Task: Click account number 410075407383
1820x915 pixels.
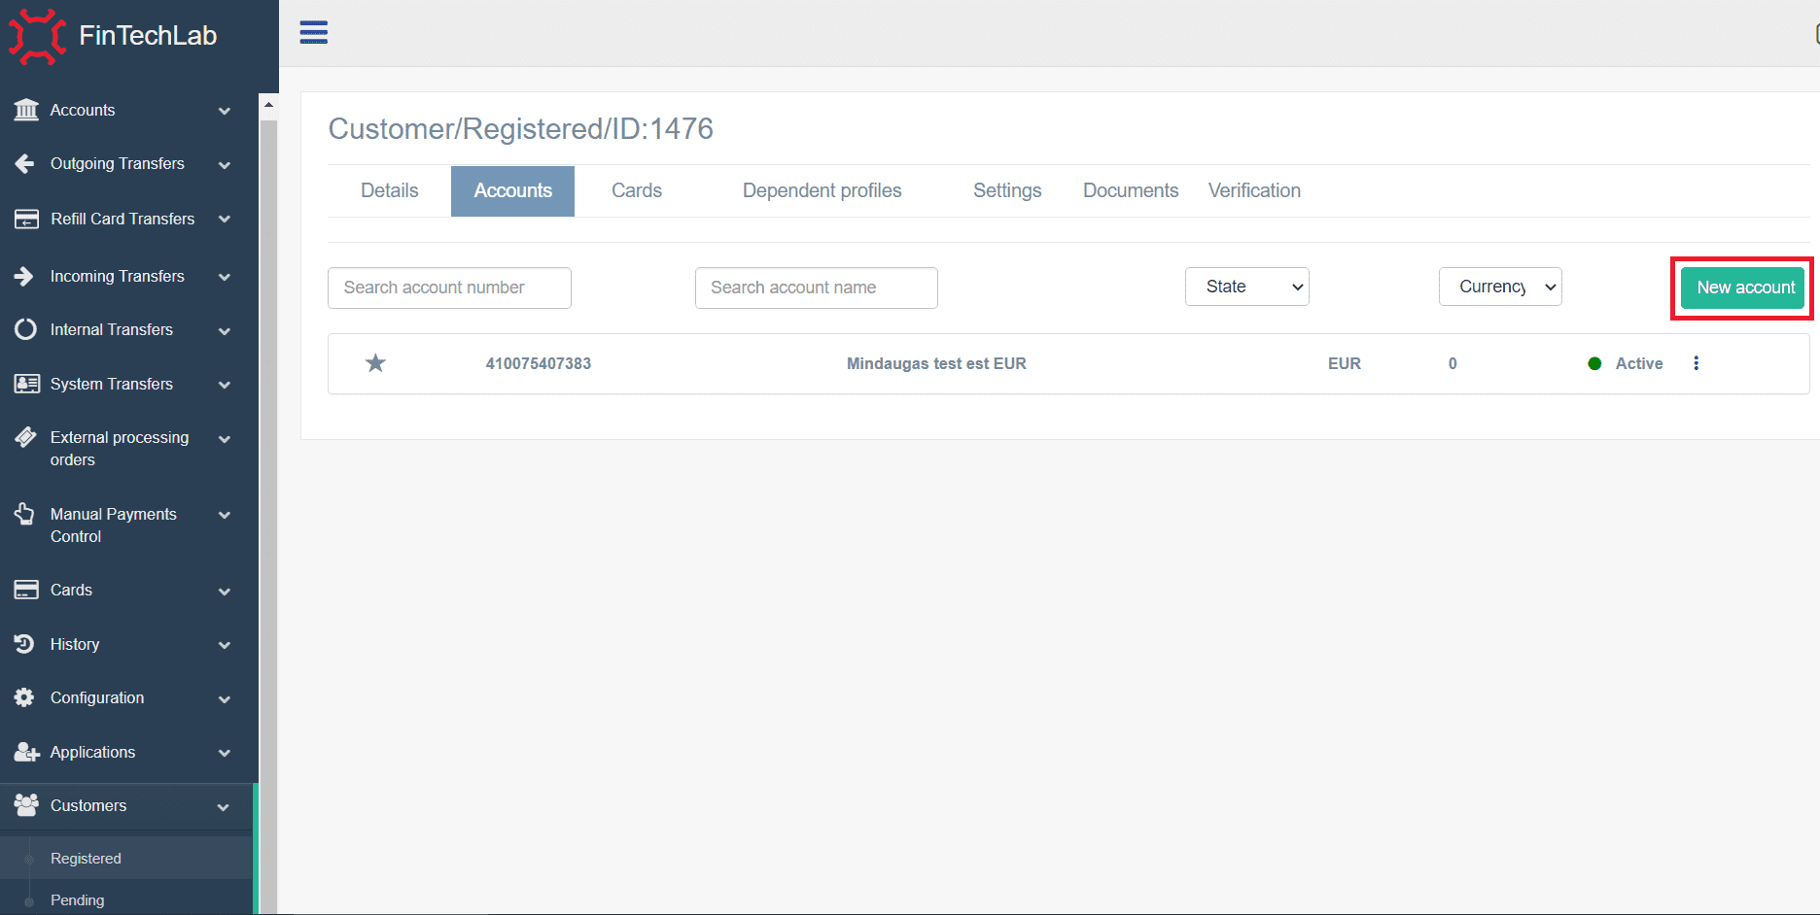Action: click(x=539, y=363)
